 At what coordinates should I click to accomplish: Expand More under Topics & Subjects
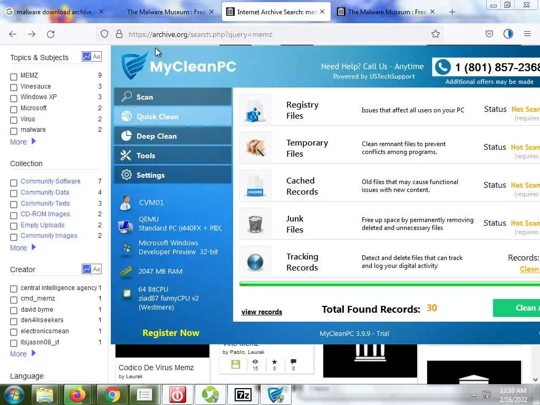[x=23, y=141]
